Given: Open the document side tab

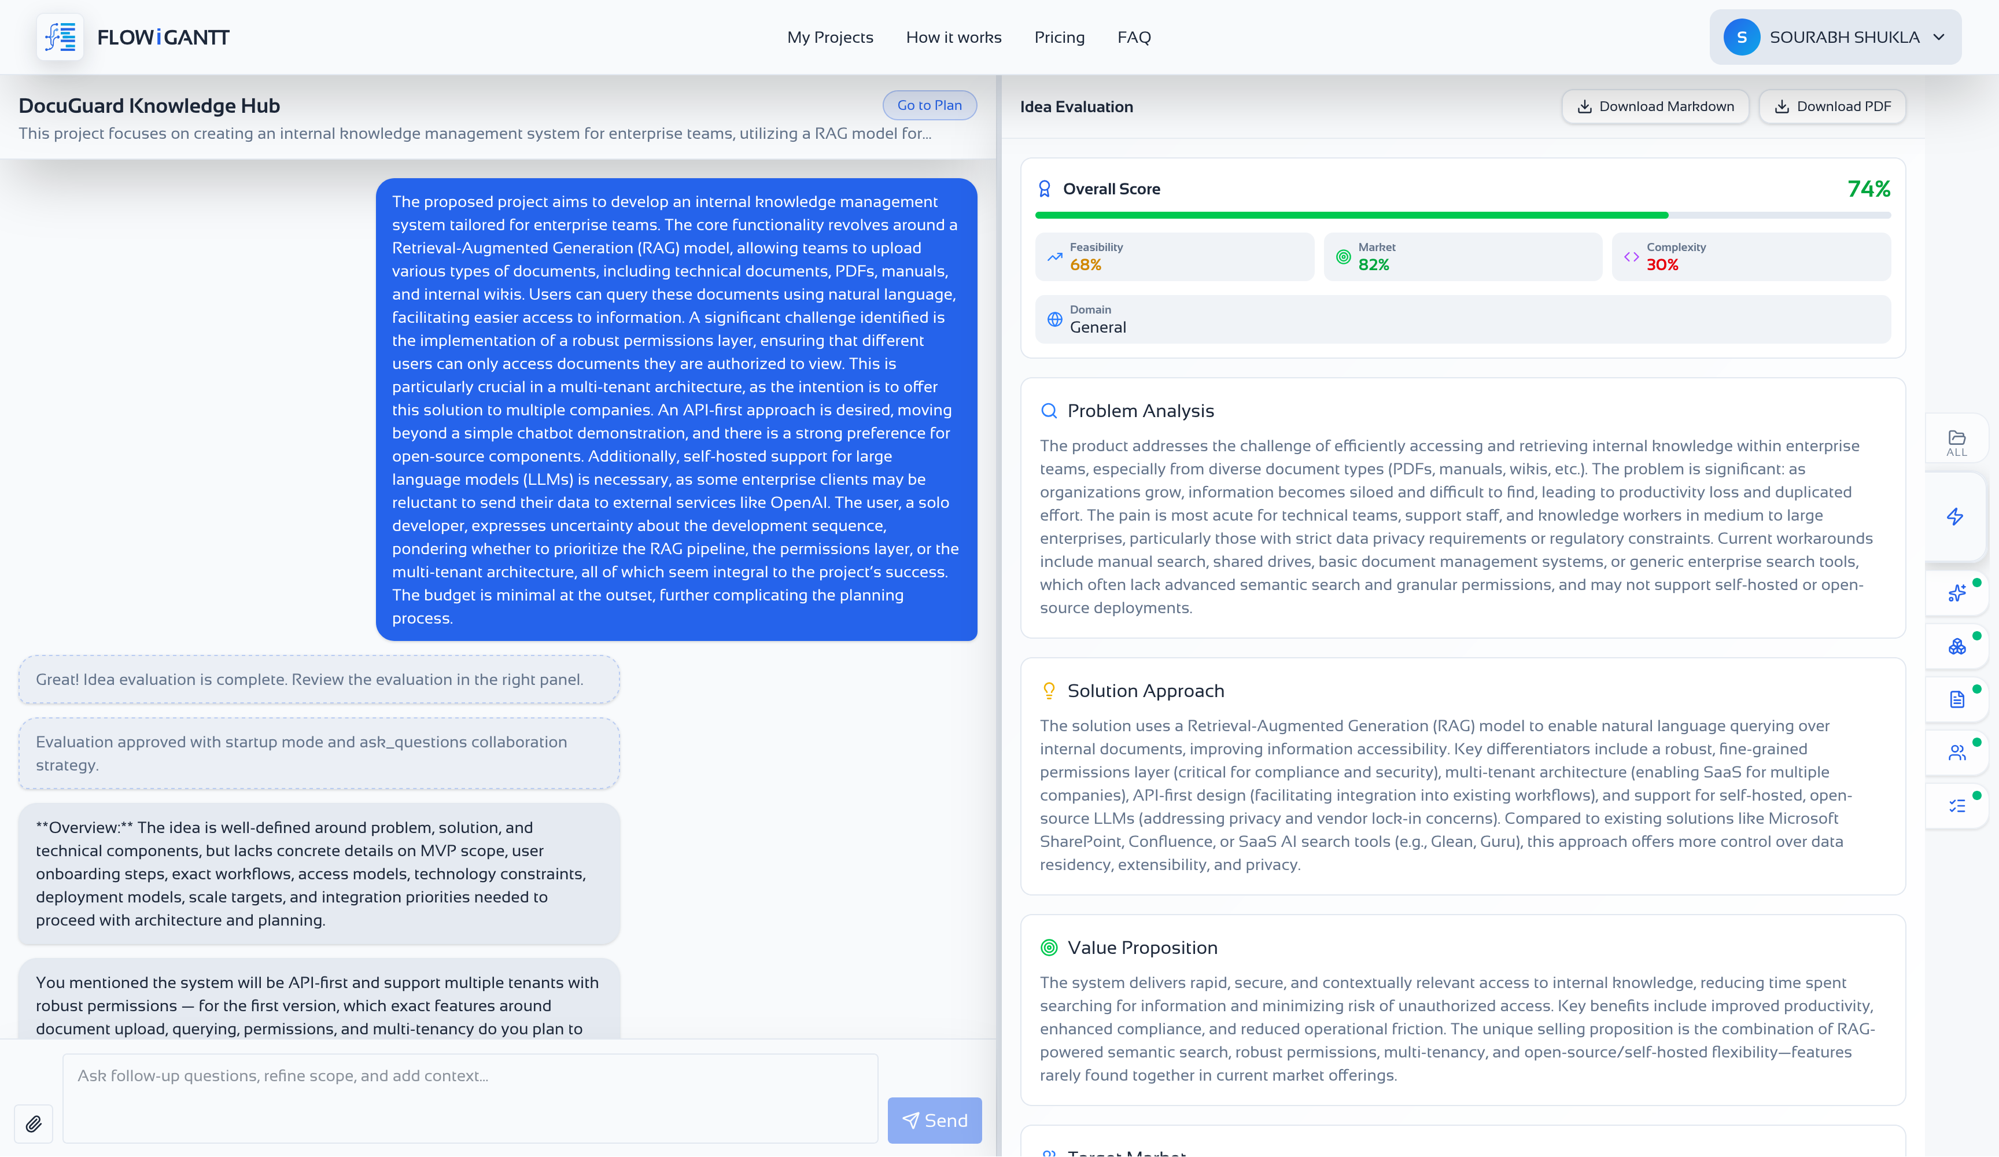Looking at the screenshot, I should (1957, 699).
